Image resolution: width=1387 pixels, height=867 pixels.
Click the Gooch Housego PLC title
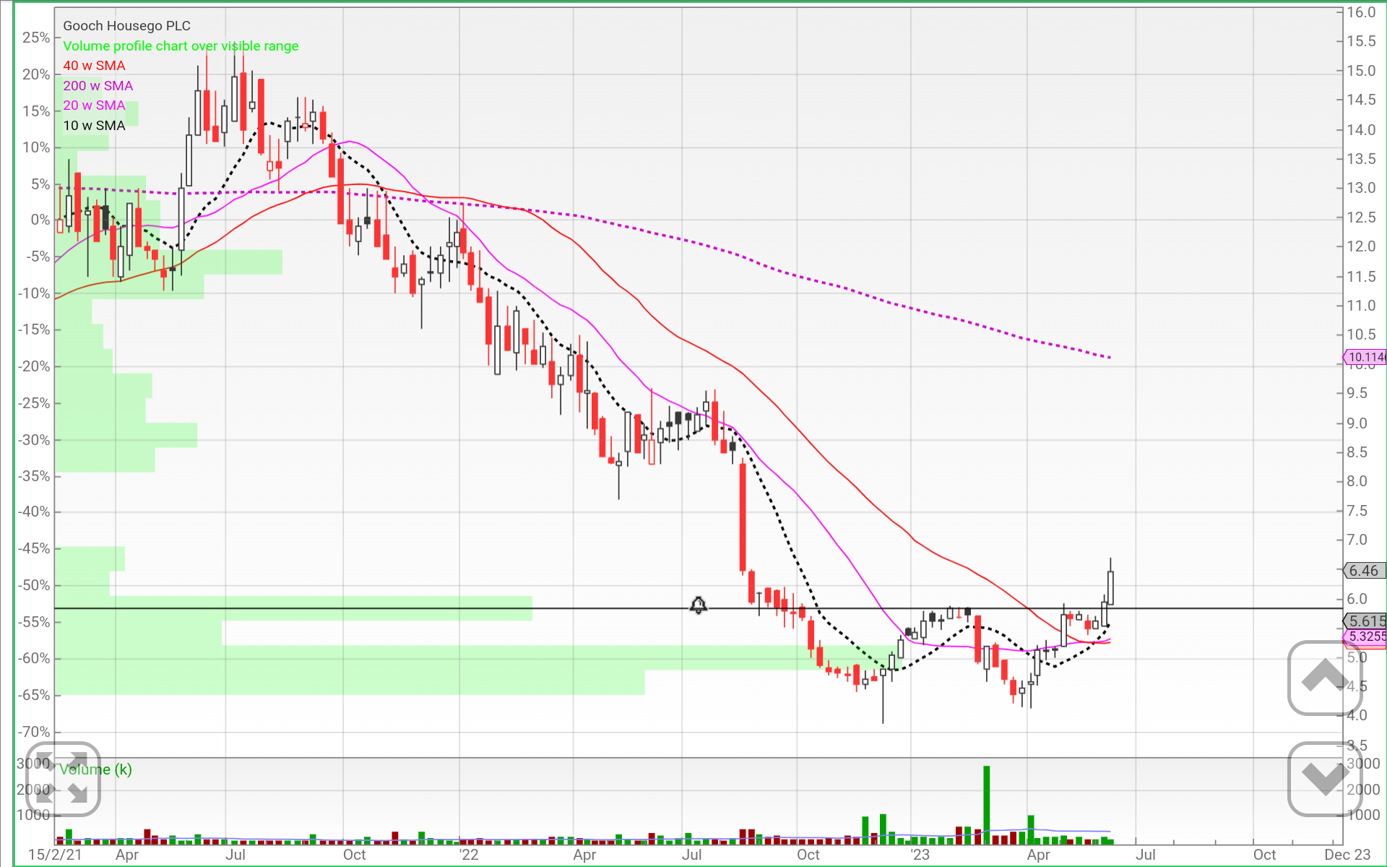126,25
